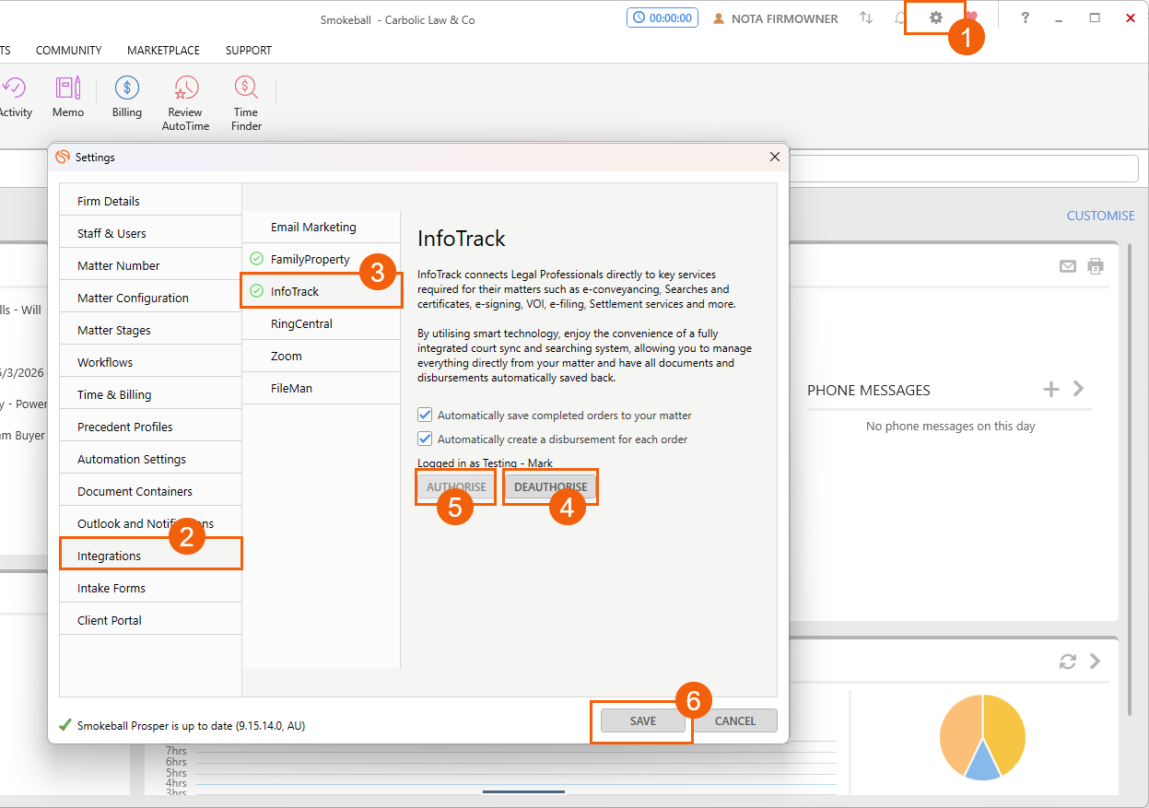Select the Integrations settings tab
This screenshot has height=808, width=1149.
[110, 556]
